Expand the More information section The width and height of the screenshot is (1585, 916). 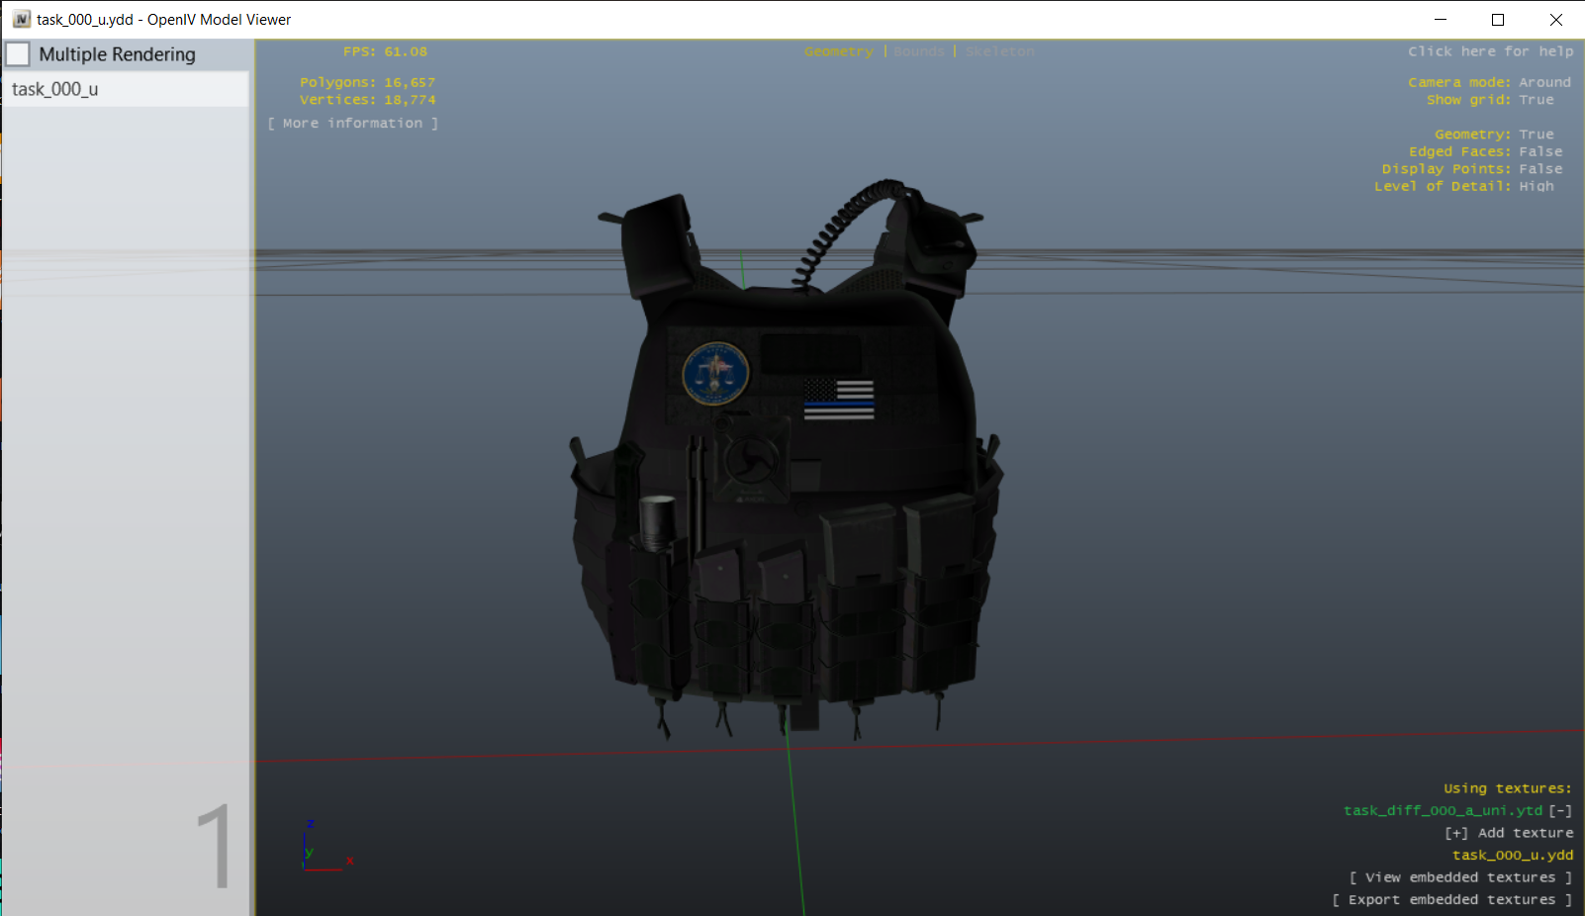353,124
